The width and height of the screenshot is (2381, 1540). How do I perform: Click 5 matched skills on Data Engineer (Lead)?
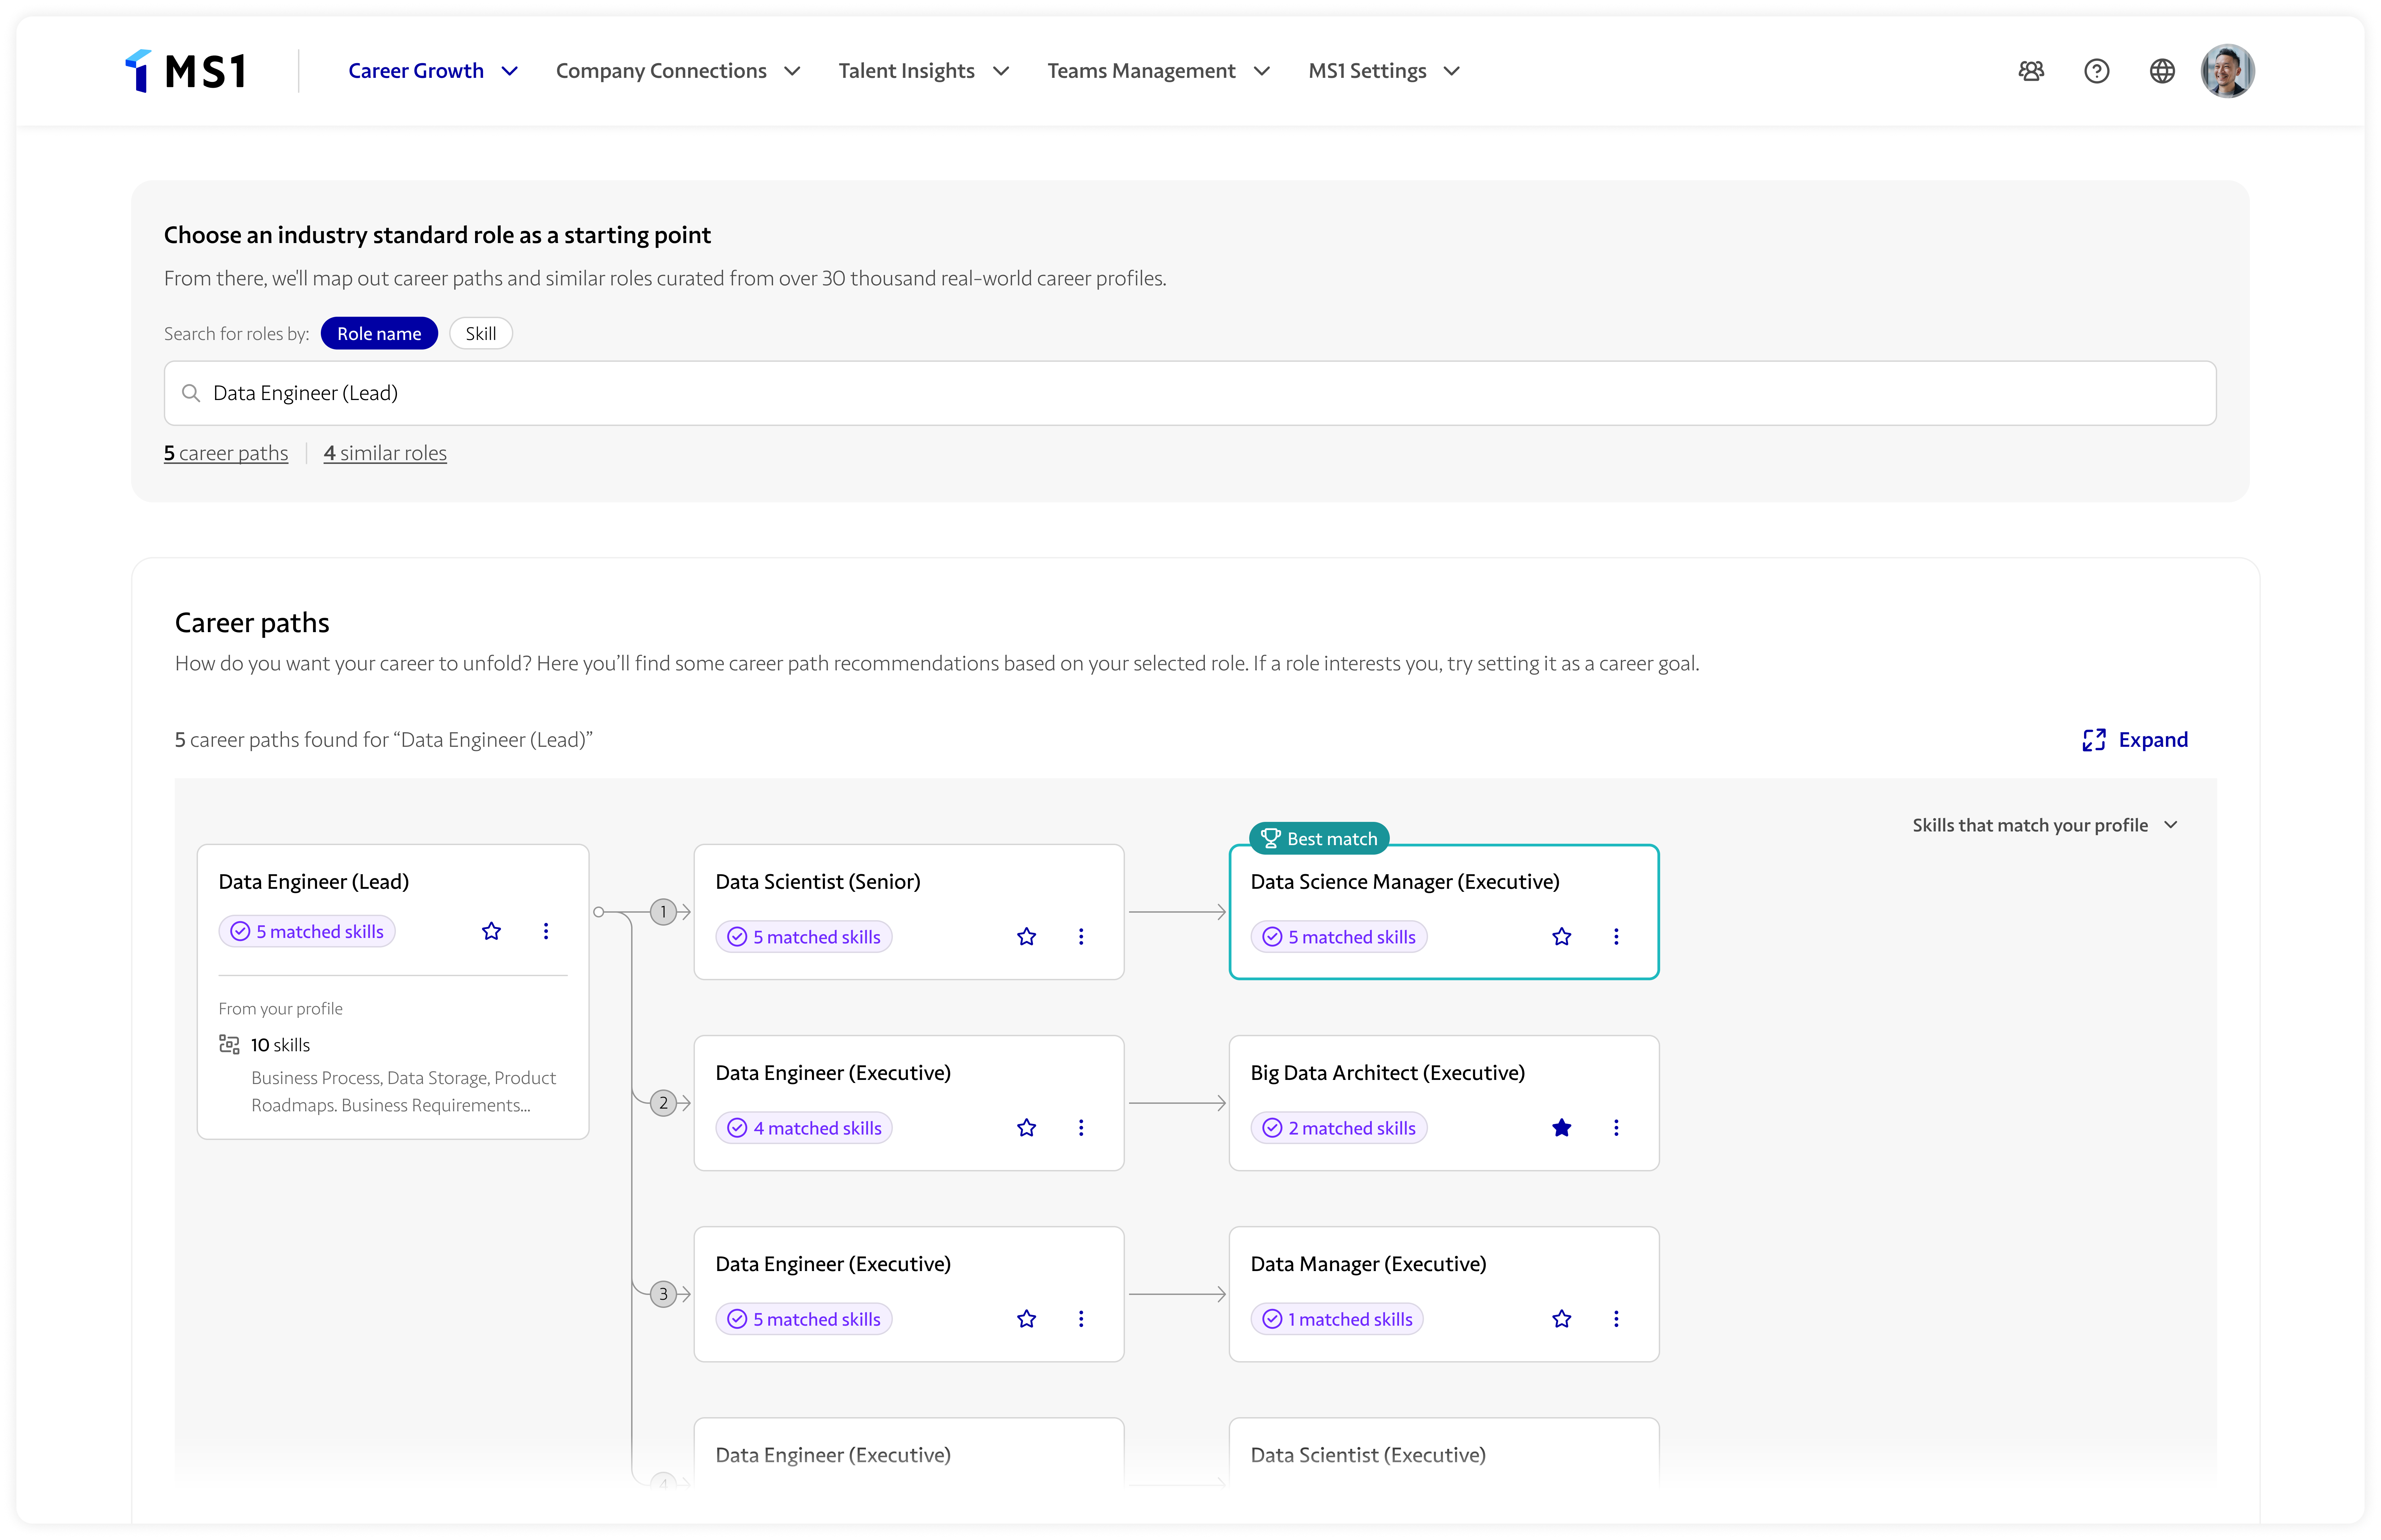click(x=307, y=931)
